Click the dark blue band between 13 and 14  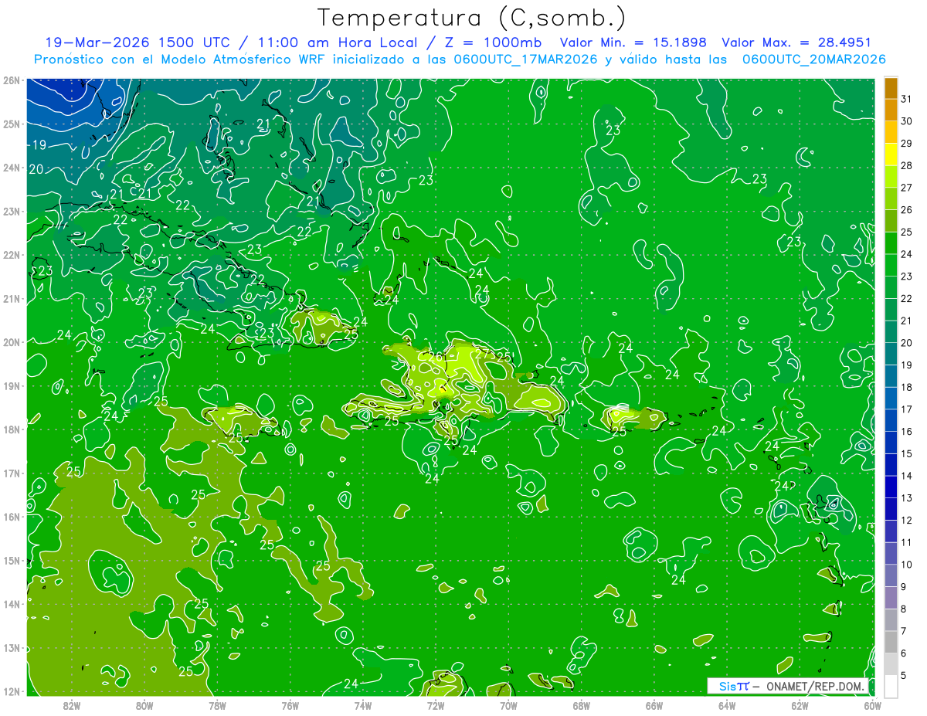pos(891,487)
